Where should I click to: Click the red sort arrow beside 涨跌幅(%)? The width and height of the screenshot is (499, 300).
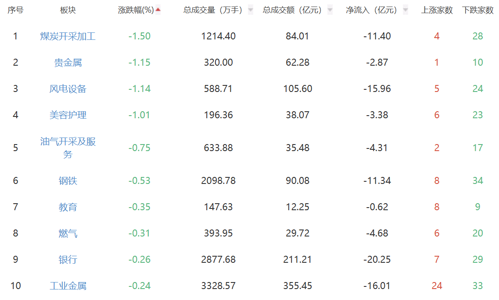point(158,10)
